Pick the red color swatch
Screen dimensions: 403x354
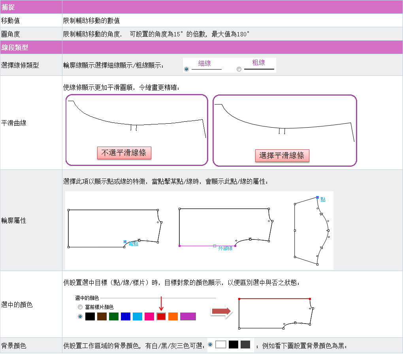point(161,316)
